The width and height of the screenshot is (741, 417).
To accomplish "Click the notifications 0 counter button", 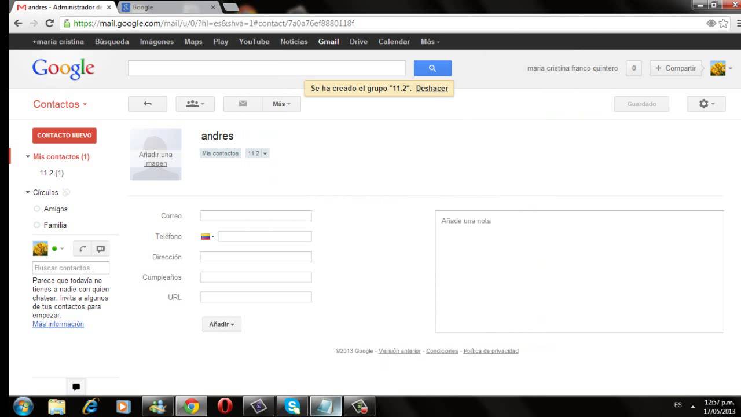I will tap(633, 68).
